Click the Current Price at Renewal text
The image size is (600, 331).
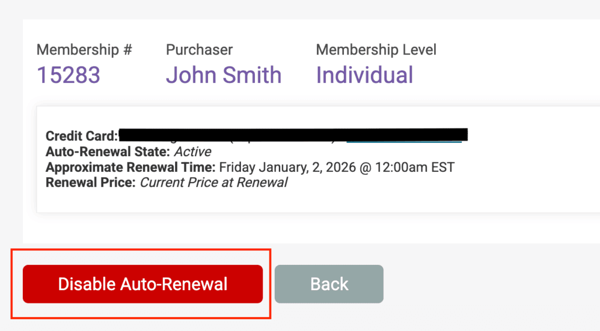[213, 182]
